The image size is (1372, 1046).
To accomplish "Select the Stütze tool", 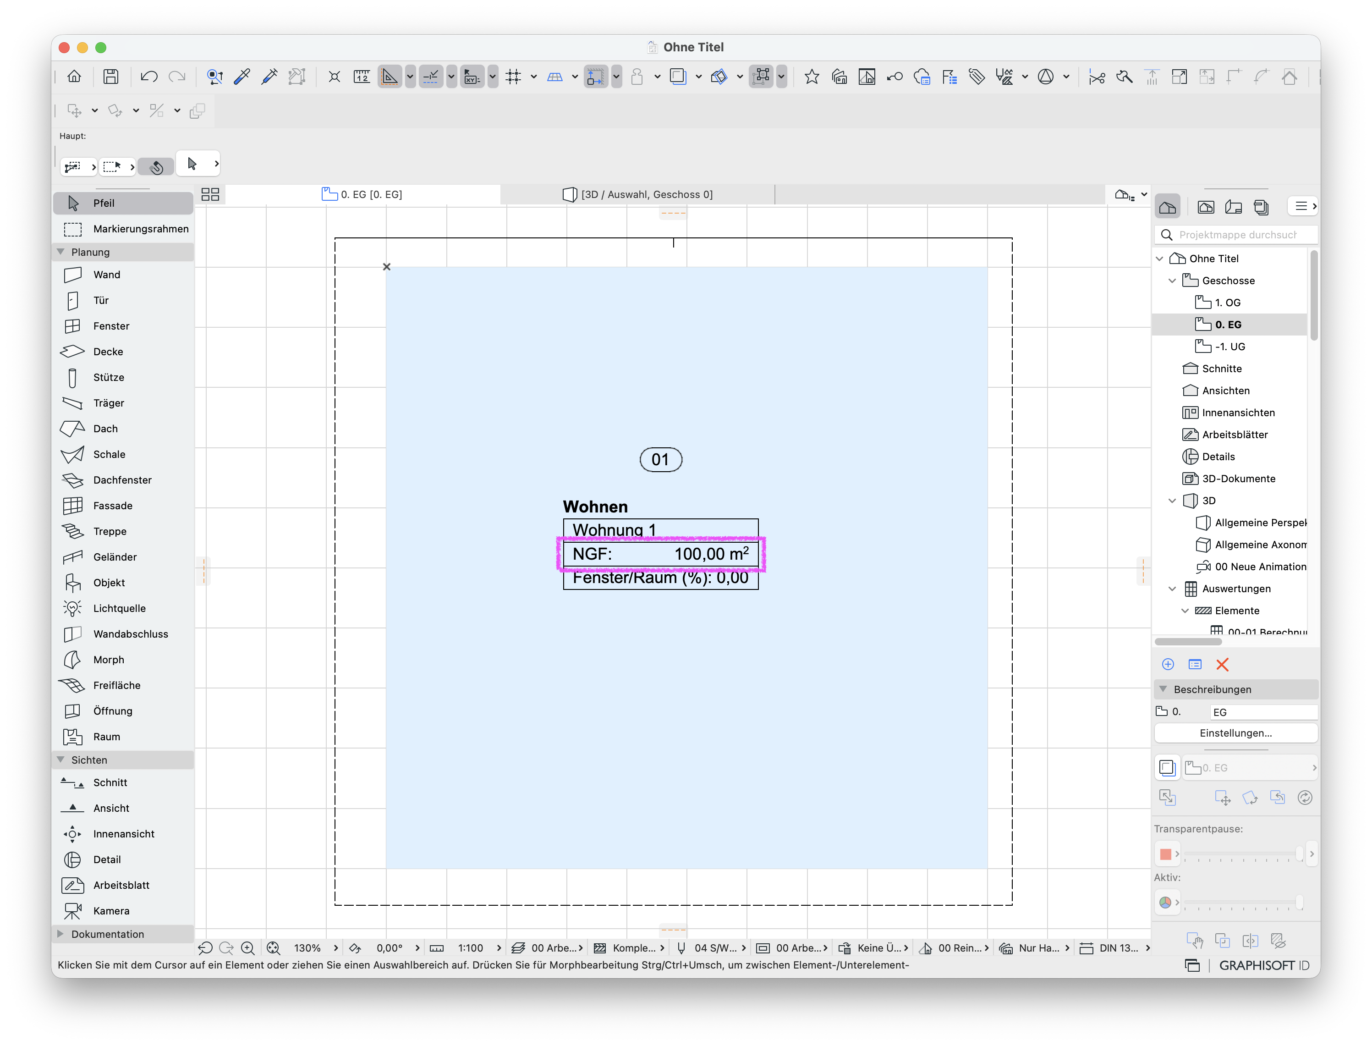I will (x=123, y=377).
